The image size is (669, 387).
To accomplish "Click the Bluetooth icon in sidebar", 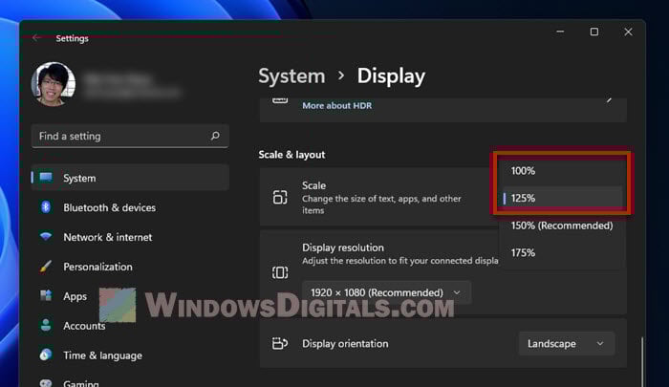I will point(46,207).
